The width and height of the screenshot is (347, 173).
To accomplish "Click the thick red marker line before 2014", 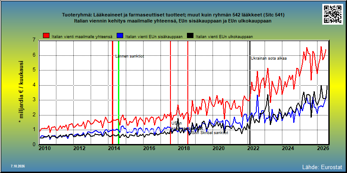I will pos(112,93).
